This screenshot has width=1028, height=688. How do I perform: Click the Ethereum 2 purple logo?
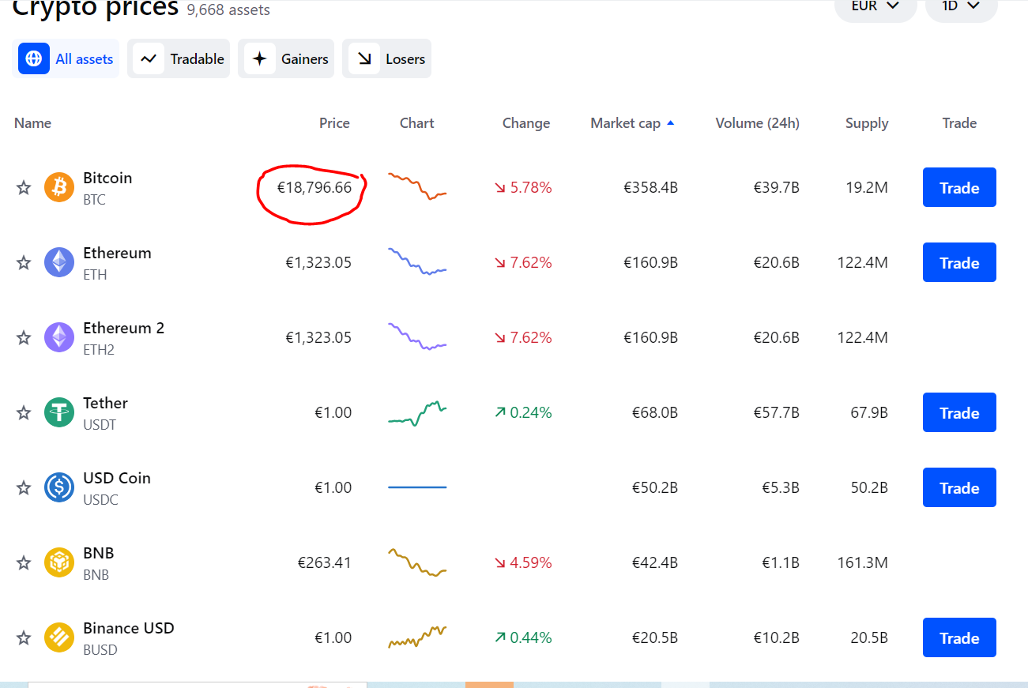pos(59,337)
